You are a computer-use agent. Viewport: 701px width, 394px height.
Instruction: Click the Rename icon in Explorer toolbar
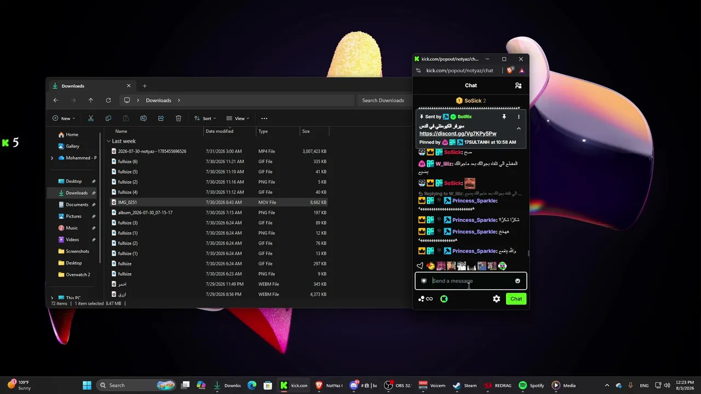coord(143,118)
